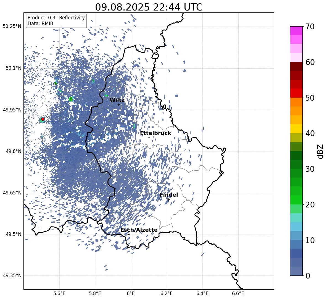Click the colorbar tick label 60
This screenshot has width=327, height=299.
click(x=310, y=62)
